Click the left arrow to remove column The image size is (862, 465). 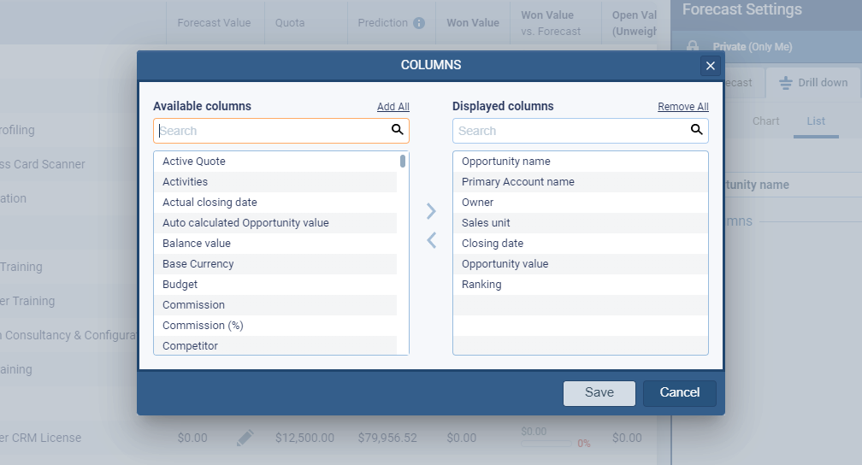[x=431, y=241]
